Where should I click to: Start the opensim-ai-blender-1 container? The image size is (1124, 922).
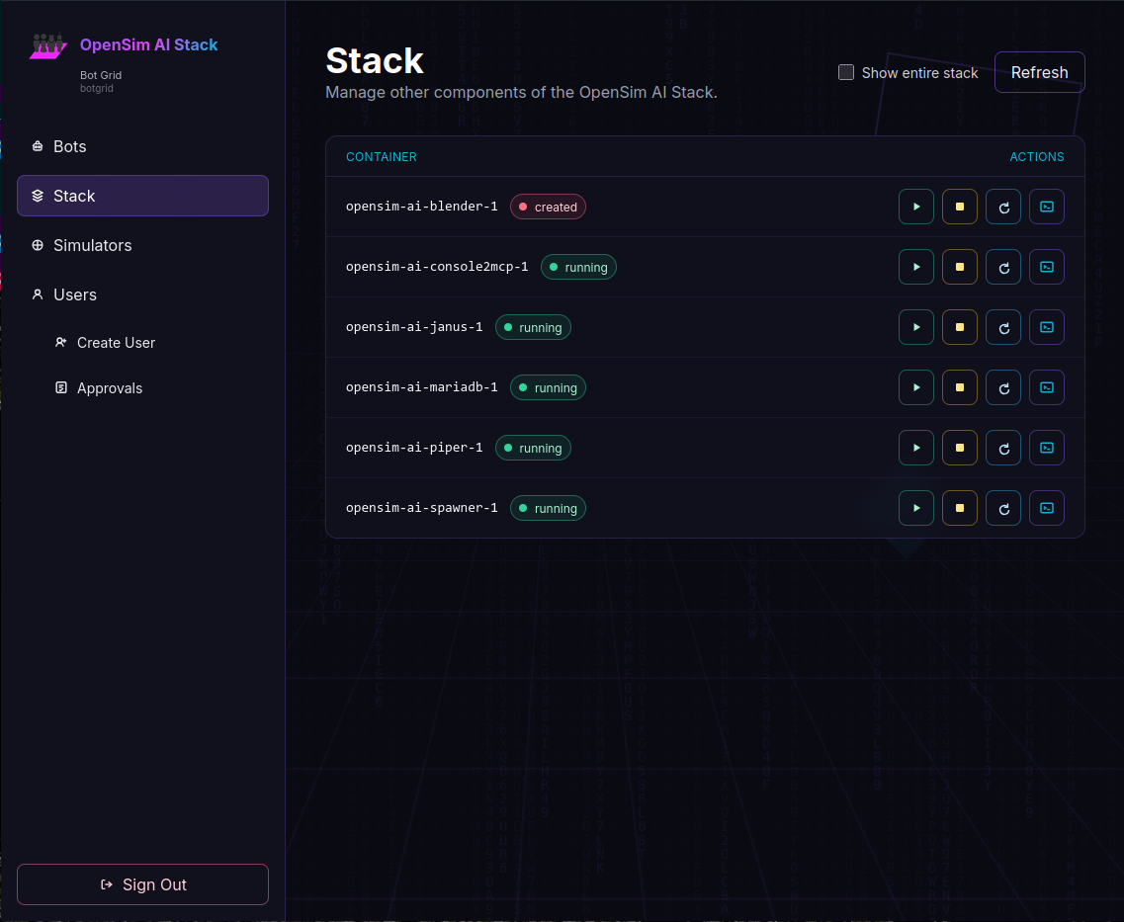tap(916, 208)
